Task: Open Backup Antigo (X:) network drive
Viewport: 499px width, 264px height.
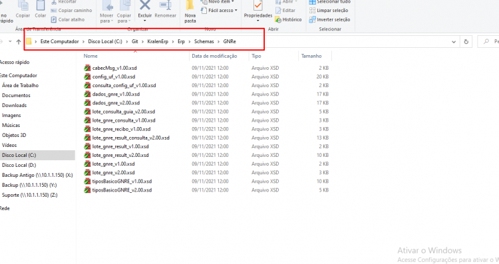Action: [x=37, y=176]
